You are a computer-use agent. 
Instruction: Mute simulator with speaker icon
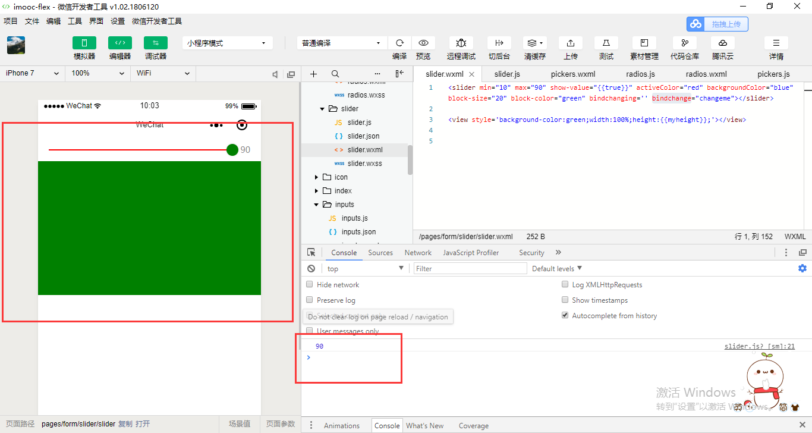click(x=275, y=74)
